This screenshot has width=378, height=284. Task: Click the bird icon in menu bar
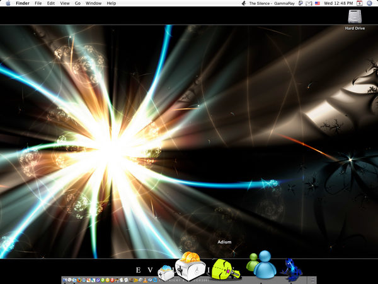click(244, 3)
